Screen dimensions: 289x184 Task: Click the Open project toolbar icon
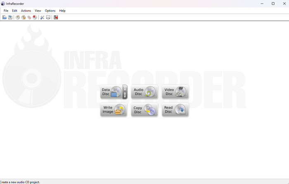[x=5, y=17]
